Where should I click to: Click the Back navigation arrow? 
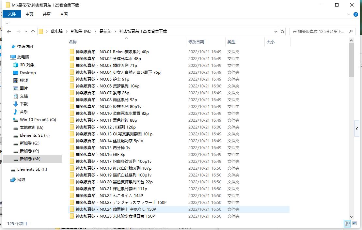pyautogui.click(x=9, y=32)
